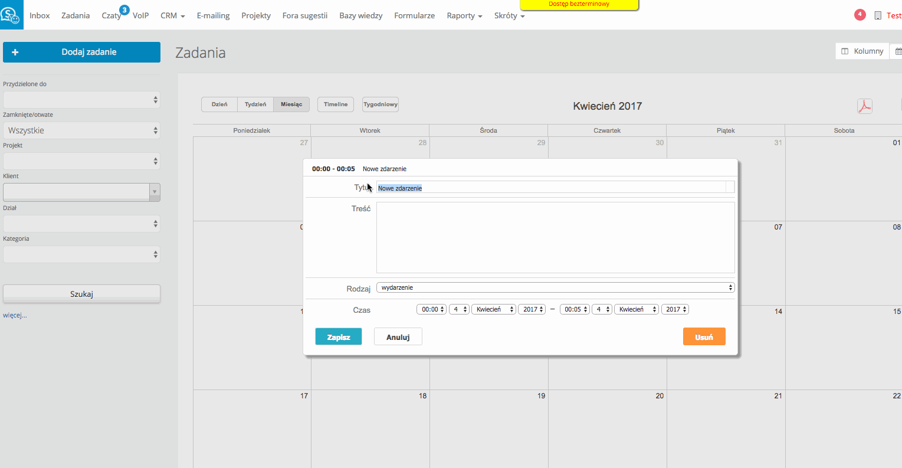Switch calendar to Dzień view

pos(218,104)
